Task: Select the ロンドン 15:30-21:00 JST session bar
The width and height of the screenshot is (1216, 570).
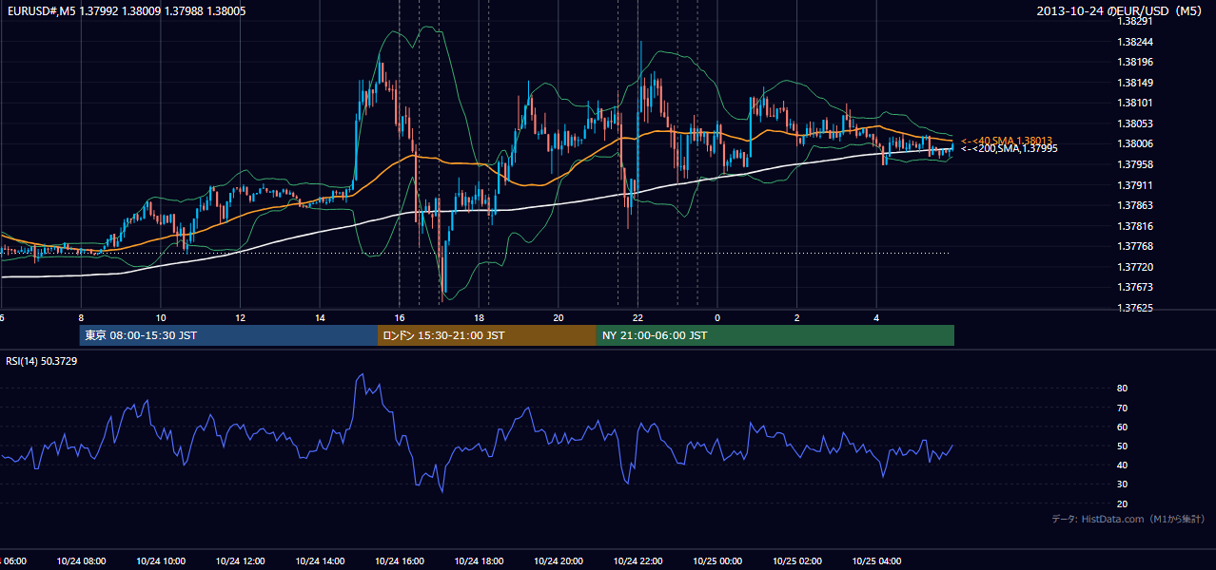Action: [487, 335]
